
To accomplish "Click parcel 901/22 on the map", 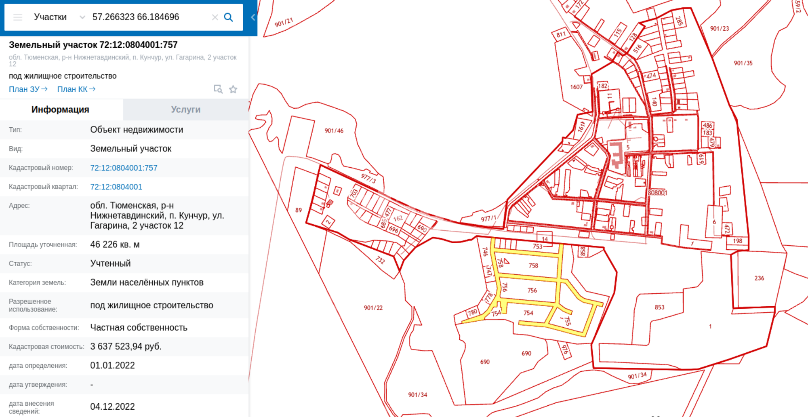I will tap(373, 307).
